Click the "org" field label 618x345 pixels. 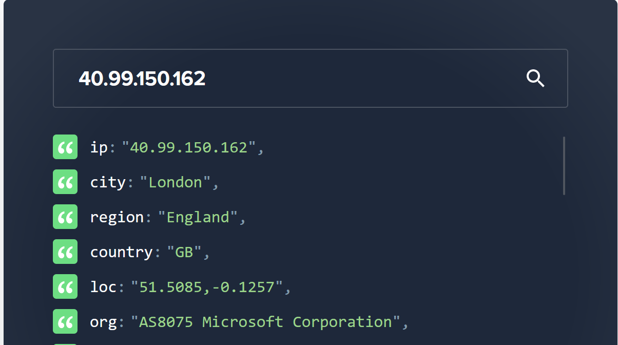point(103,321)
